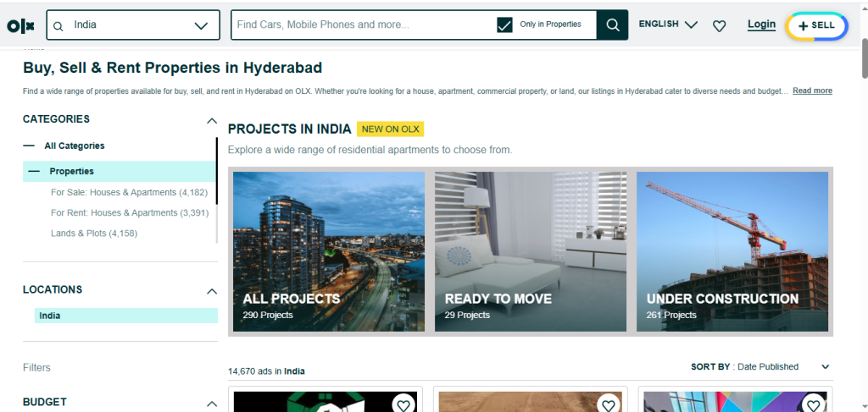The image size is (868, 412).
Task: Open the OLX logo home link
Action: (20, 25)
